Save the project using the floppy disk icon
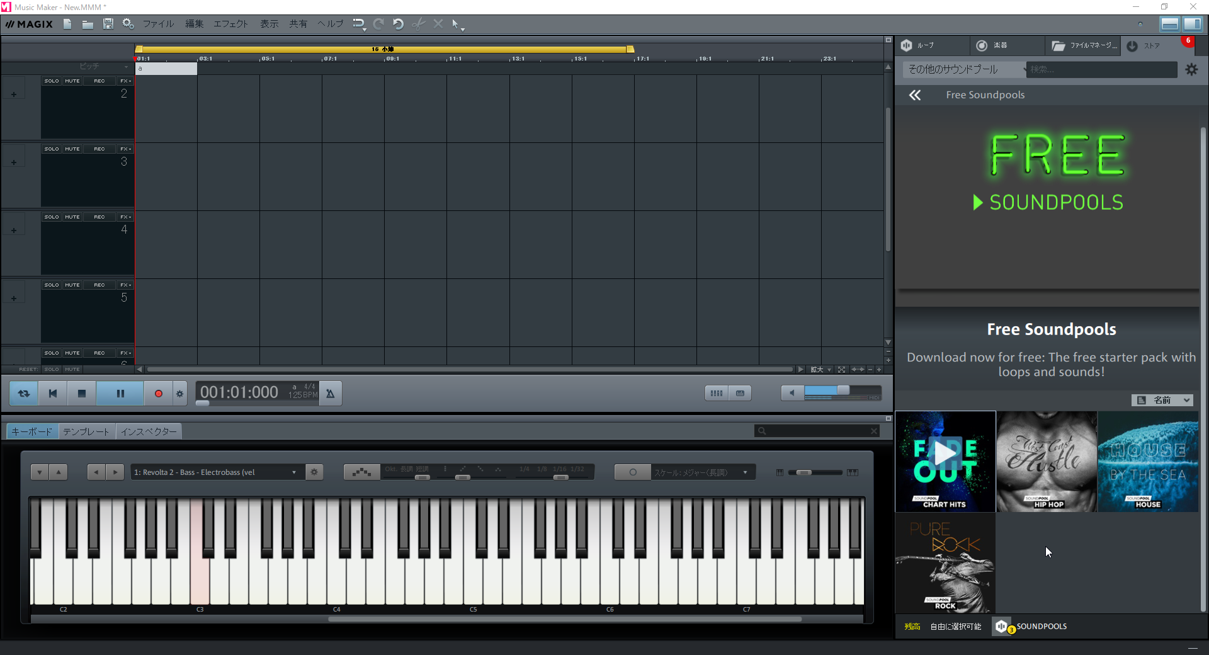The width and height of the screenshot is (1209, 655). (108, 24)
